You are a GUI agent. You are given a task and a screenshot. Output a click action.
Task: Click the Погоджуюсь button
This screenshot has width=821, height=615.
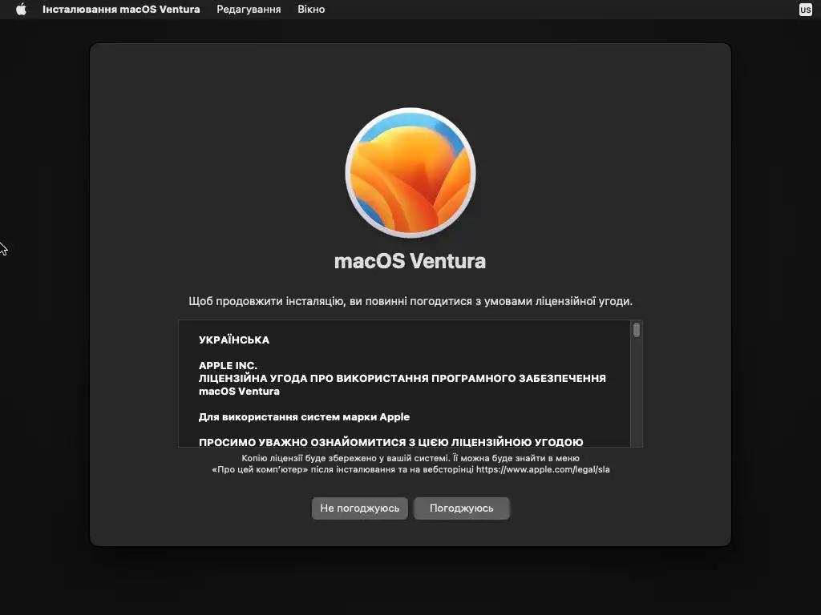(x=461, y=508)
